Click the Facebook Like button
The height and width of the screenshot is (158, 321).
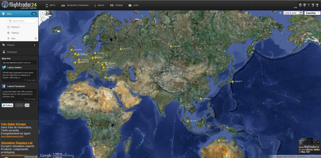point(19,105)
